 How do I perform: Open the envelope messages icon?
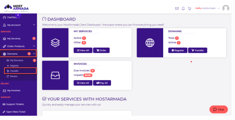pos(177,9)
